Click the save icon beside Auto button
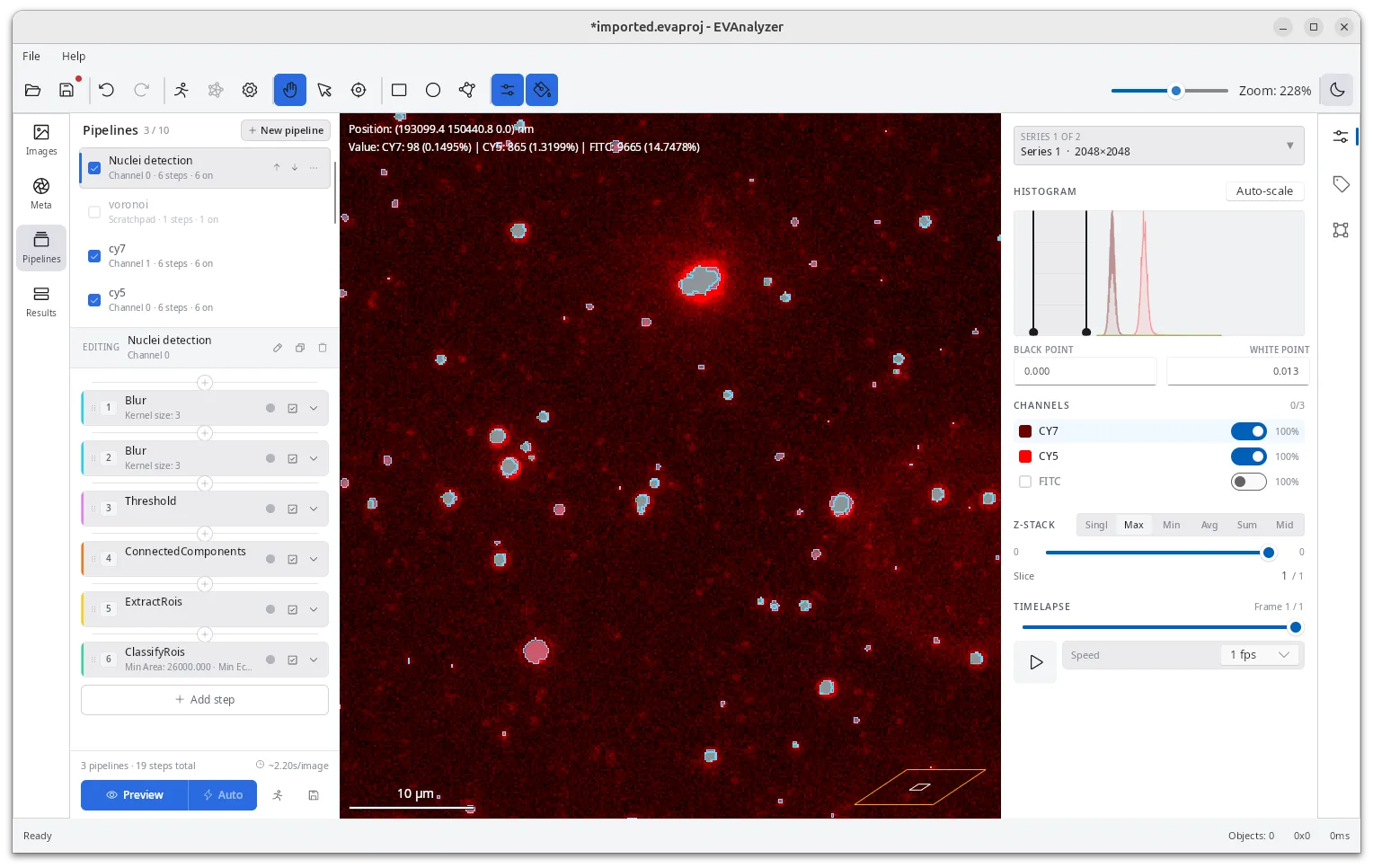 pos(314,795)
